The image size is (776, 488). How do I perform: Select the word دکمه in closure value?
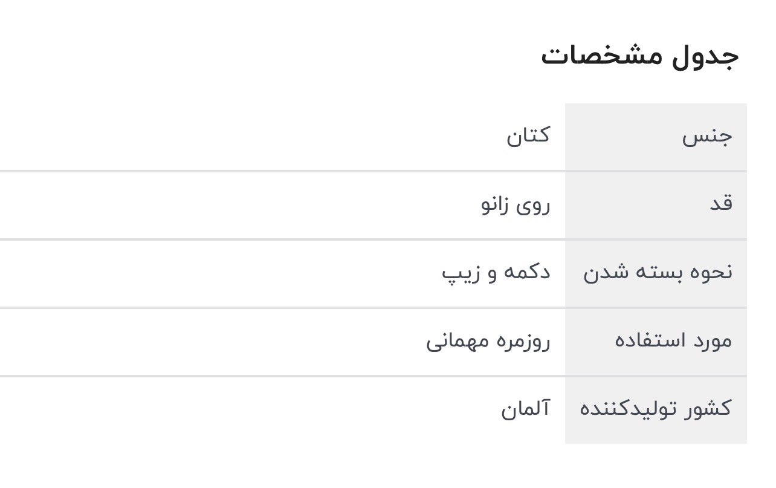pyautogui.click(x=527, y=272)
